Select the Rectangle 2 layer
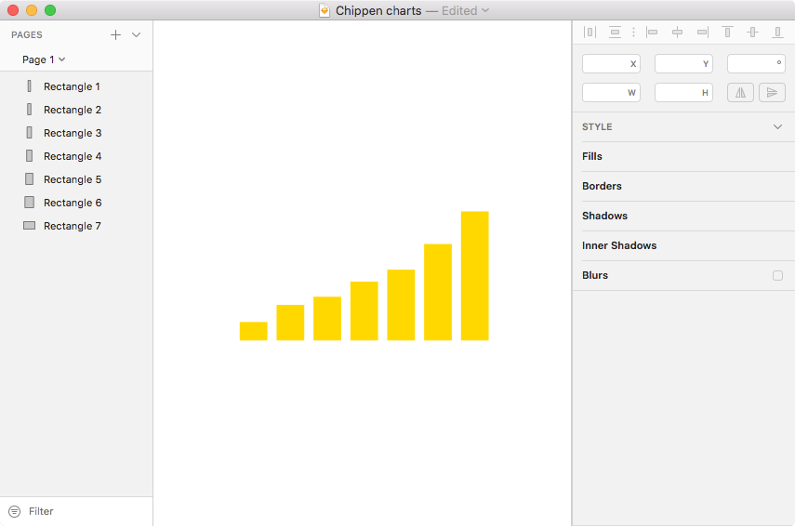The height and width of the screenshot is (526, 795). coord(76,110)
